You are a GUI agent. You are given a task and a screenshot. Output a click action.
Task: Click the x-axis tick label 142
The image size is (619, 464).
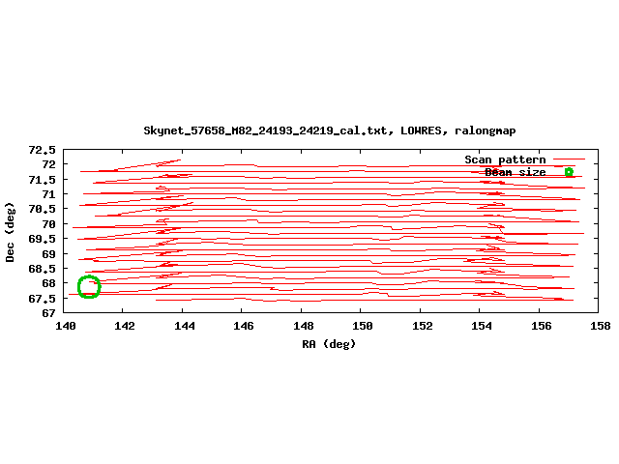[125, 326]
